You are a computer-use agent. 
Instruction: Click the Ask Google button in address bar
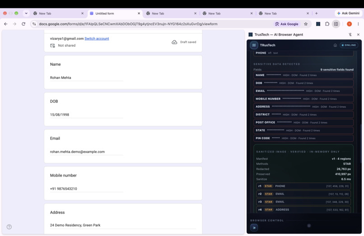pos(287,24)
